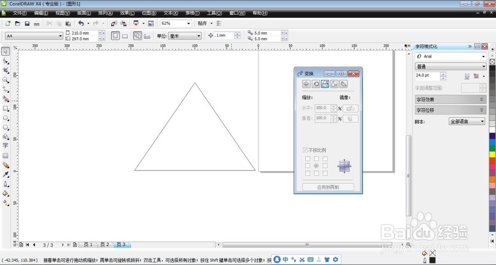This screenshot has width=496, height=265.
Task: Click the 24.0 pt font size field
Action: pyautogui.click(x=428, y=75)
